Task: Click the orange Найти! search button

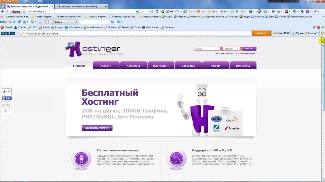Action: (261, 33)
